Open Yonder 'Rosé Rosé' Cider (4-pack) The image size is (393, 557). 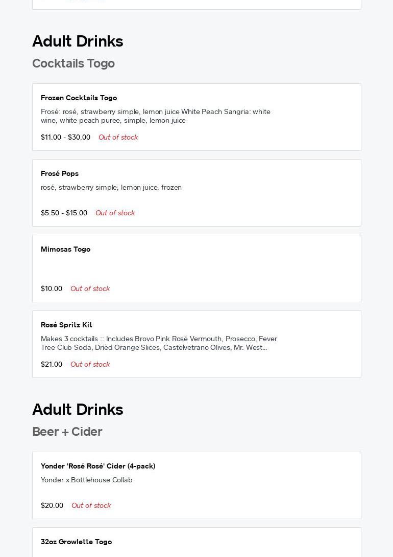click(x=98, y=466)
